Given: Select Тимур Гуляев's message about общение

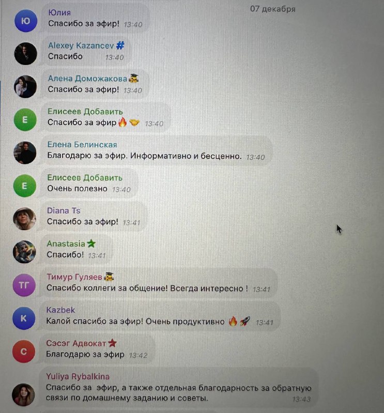Looking at the screenshot, I should pyautogui.click(x=147, y=288).
